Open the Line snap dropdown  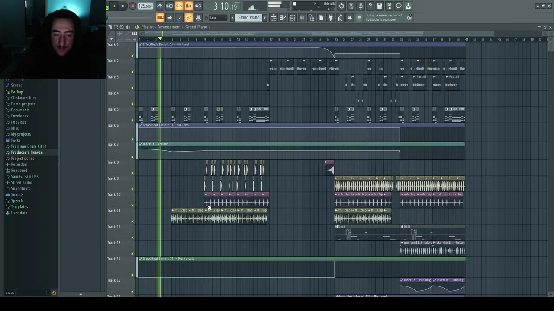pos(218,18)
